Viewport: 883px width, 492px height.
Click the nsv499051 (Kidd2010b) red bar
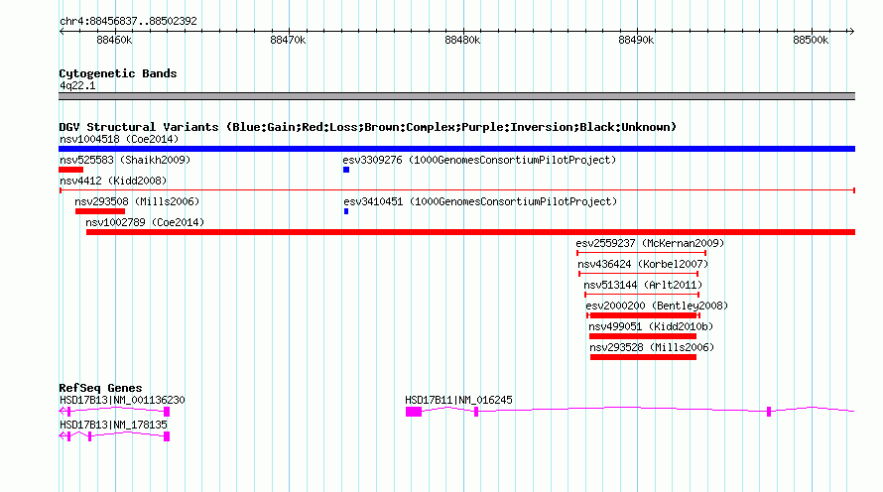[x=643, y=336]
